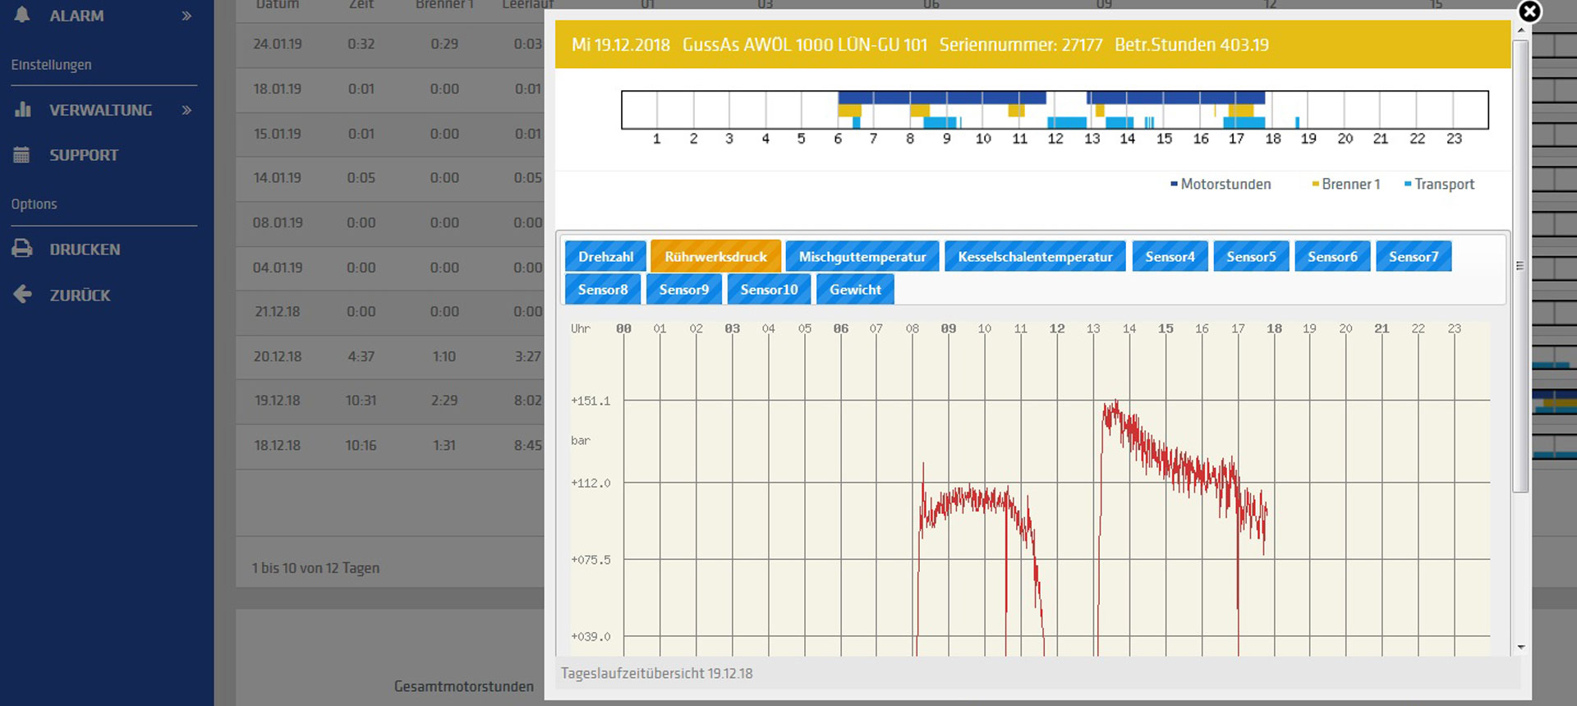The image size is (1577, 706).
Task: Click the popup title date Mi 19.12.2018
Action: point(621,44)
